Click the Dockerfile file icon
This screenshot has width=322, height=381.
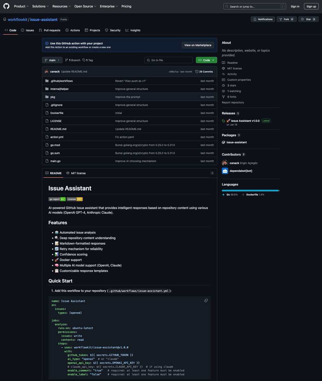(x=47, y=113)
